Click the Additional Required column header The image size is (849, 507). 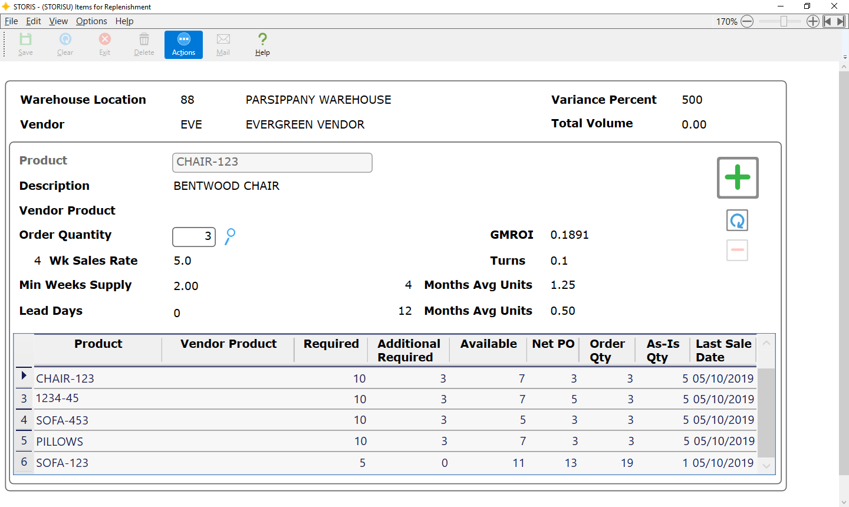[x=409, y=350]
